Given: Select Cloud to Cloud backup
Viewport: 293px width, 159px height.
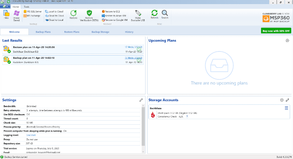Looking at the screenshot, I should (x=55, y=16).
